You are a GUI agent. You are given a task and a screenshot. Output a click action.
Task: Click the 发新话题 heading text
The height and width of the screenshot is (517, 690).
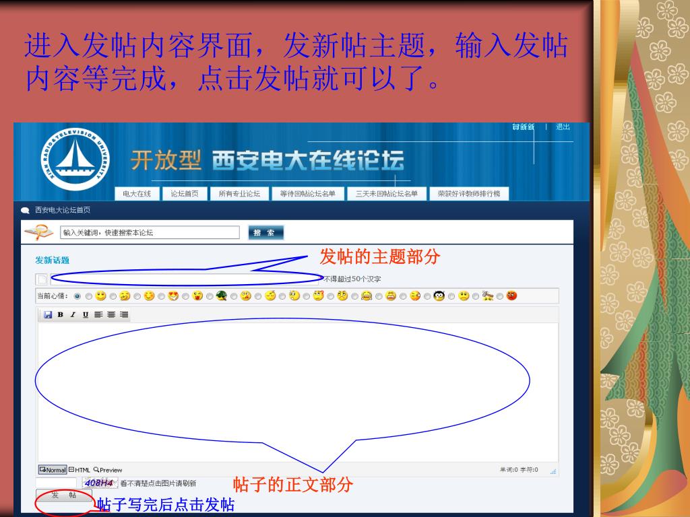[x=53, y=261]
